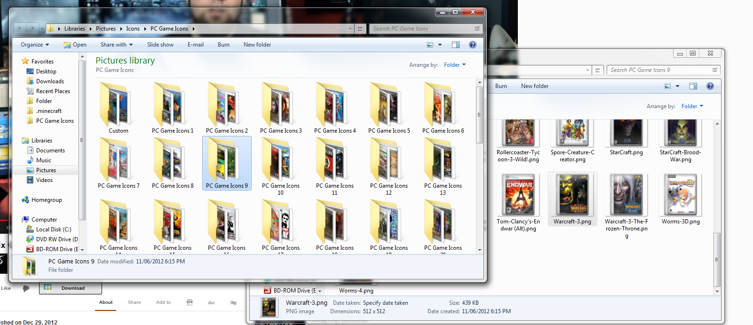Viewport: 753px width, 325px height.
Task: Switch to the About tab
Action: (106, 302)
